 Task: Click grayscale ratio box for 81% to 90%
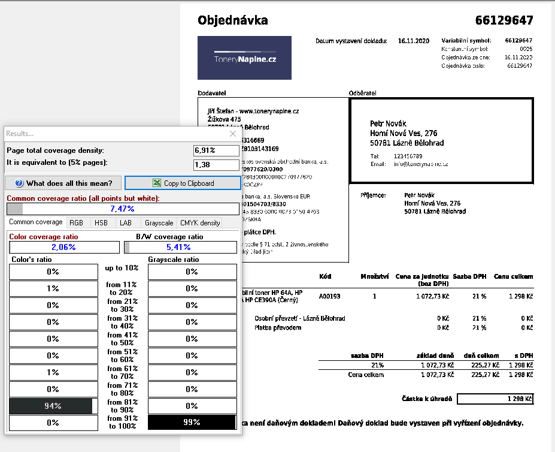point(192,406)
